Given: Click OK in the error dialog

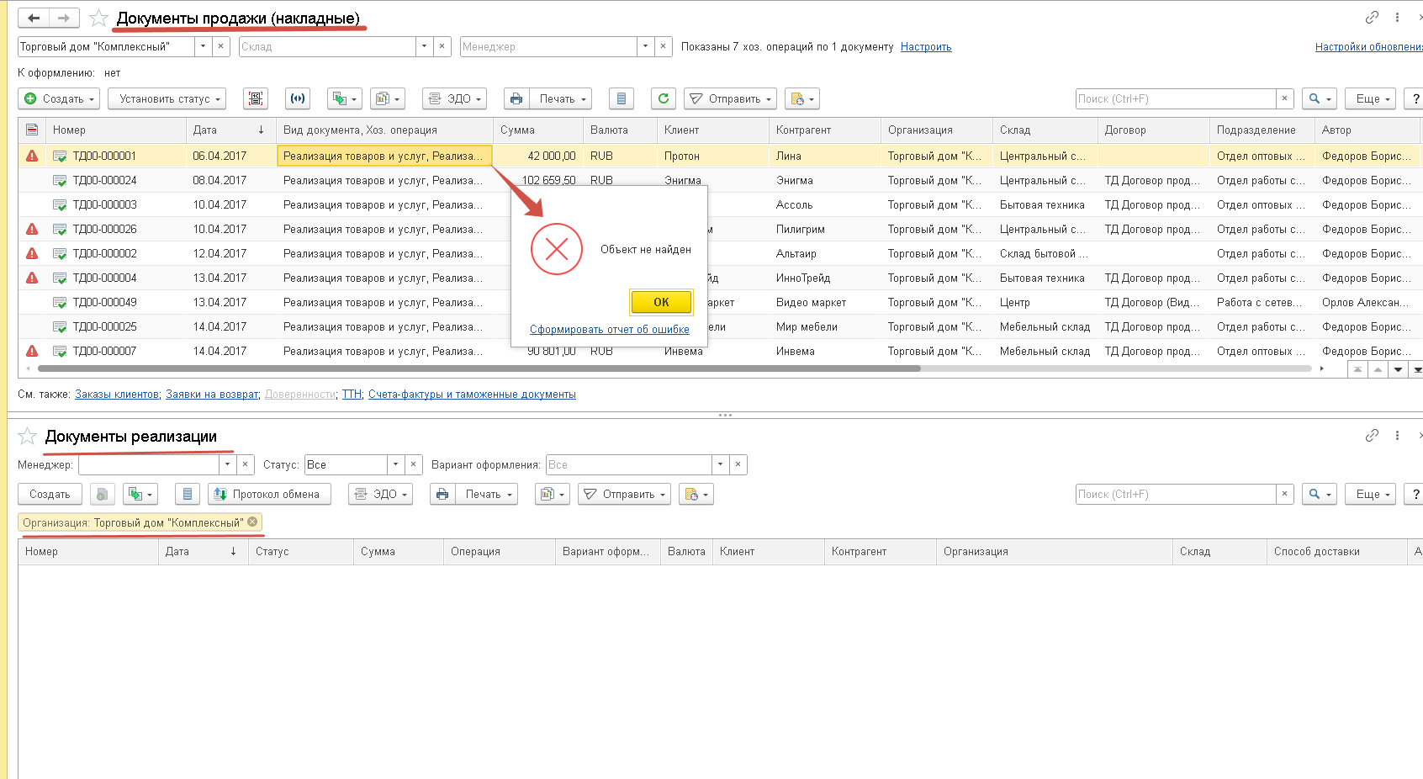Looking at the screenshot, I should [x=661, y=302].
